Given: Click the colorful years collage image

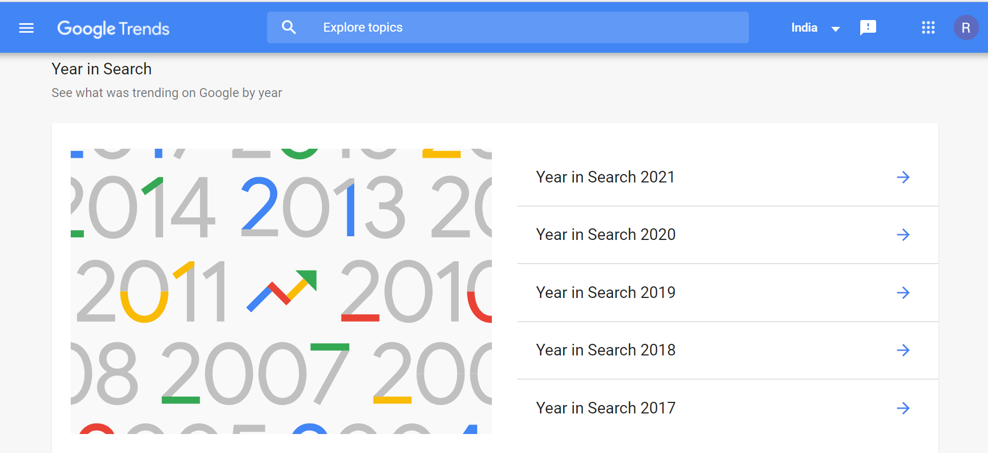Looking at the screenshot, I should (281, 291).
